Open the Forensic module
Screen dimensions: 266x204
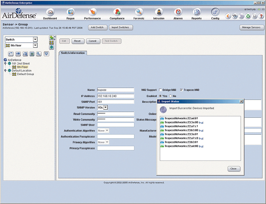click(139, 14)
